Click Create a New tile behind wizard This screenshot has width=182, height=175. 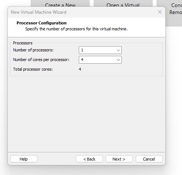tap(60, 3)
